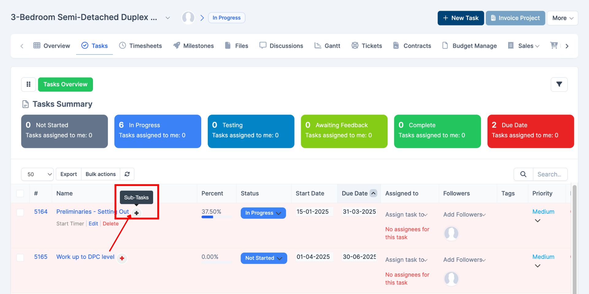589x294 pixels.
Task: Open the 50 rows per page dropdown
Action: 37,174
